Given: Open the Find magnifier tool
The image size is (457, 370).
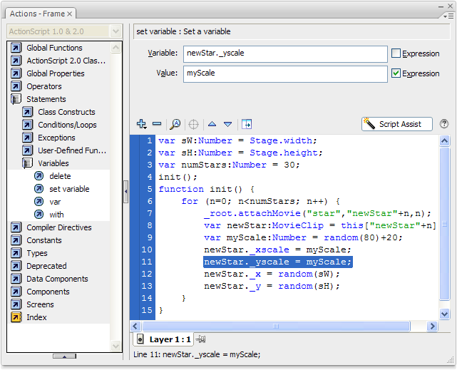Looking at the screenshot, I should (x=175, y=124).
